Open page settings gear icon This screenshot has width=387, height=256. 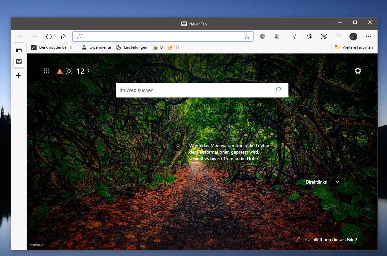click(358, 71)
